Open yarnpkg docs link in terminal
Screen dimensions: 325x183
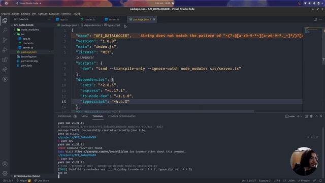pyautogui.click(x=101, y=151)
